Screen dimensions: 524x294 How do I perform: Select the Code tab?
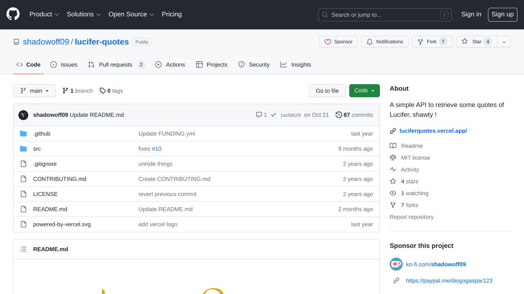(x=28, y=64)
